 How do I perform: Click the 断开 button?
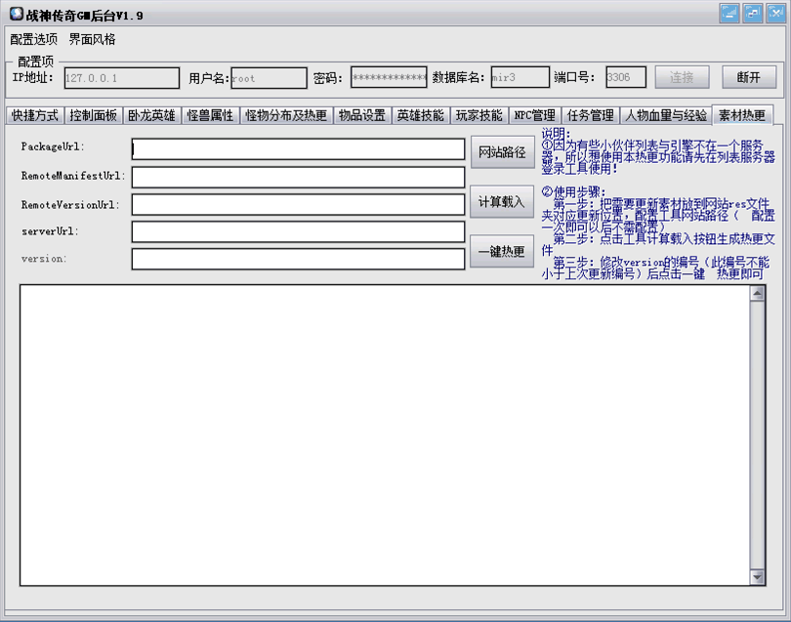[749, 77]
